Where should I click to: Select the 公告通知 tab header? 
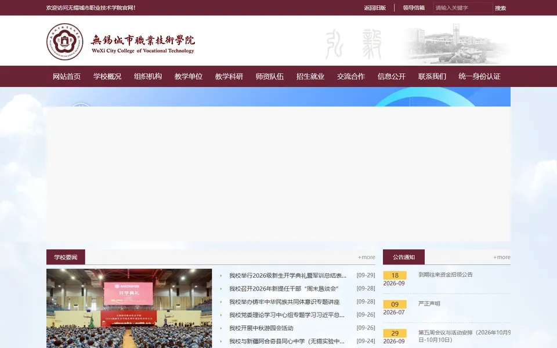click(404, 257)
